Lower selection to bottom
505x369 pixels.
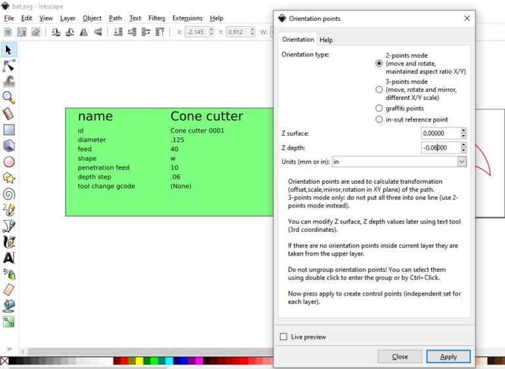pos(118,32)
